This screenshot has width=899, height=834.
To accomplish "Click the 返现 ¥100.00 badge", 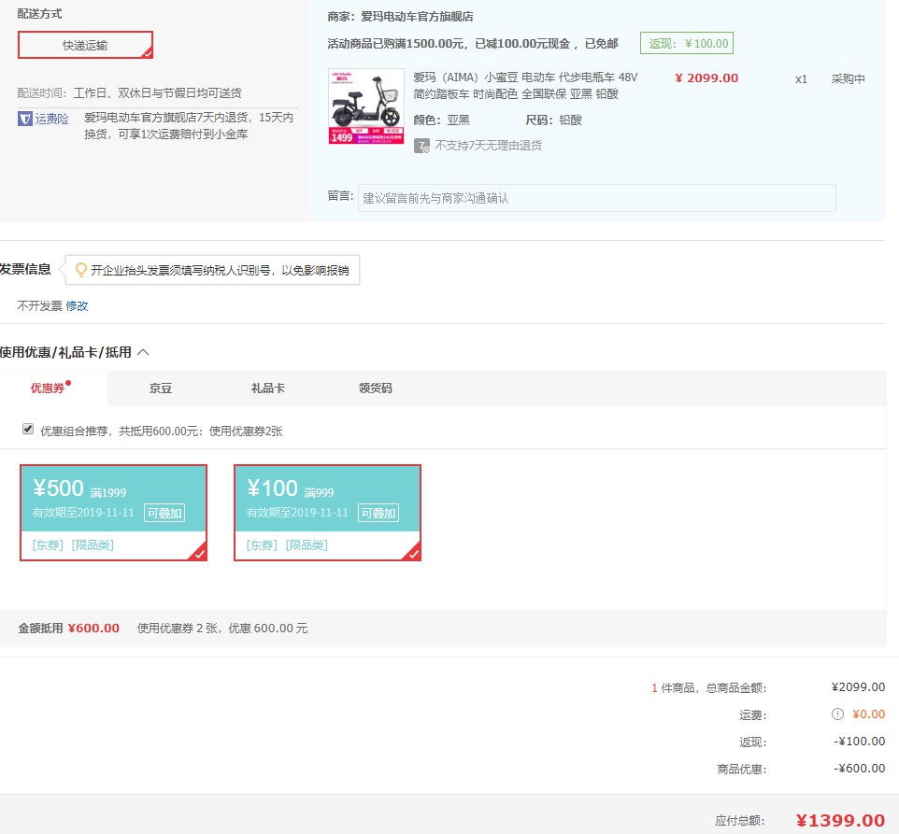I will point(687,44).
